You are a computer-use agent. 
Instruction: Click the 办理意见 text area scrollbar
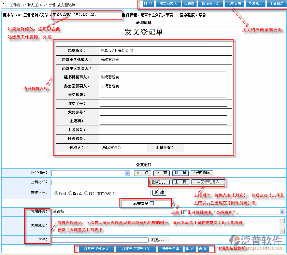(282, 226)
